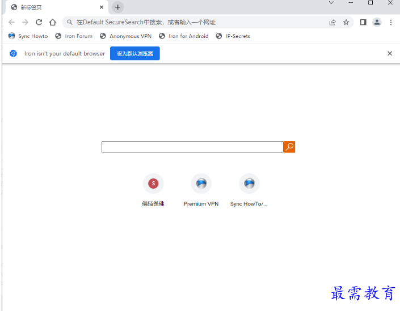Close the 新标签页 tab

101,7
